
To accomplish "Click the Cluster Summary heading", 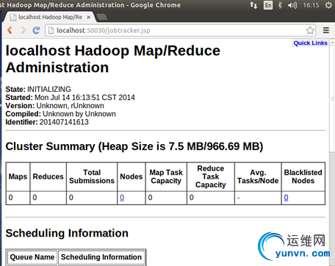I will tap(134, 146).
